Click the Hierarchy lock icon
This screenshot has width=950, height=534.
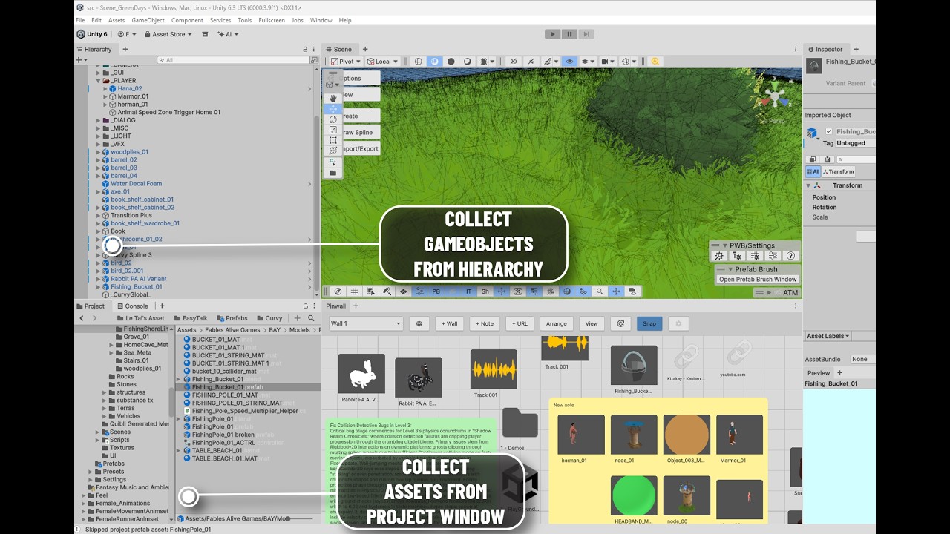[x=305, y=50]
